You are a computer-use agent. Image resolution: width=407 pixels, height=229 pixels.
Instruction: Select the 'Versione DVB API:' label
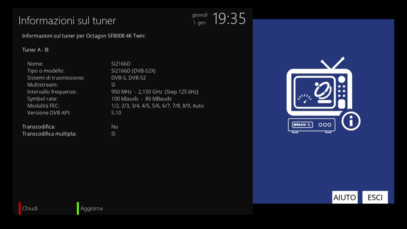pos(49,113)
